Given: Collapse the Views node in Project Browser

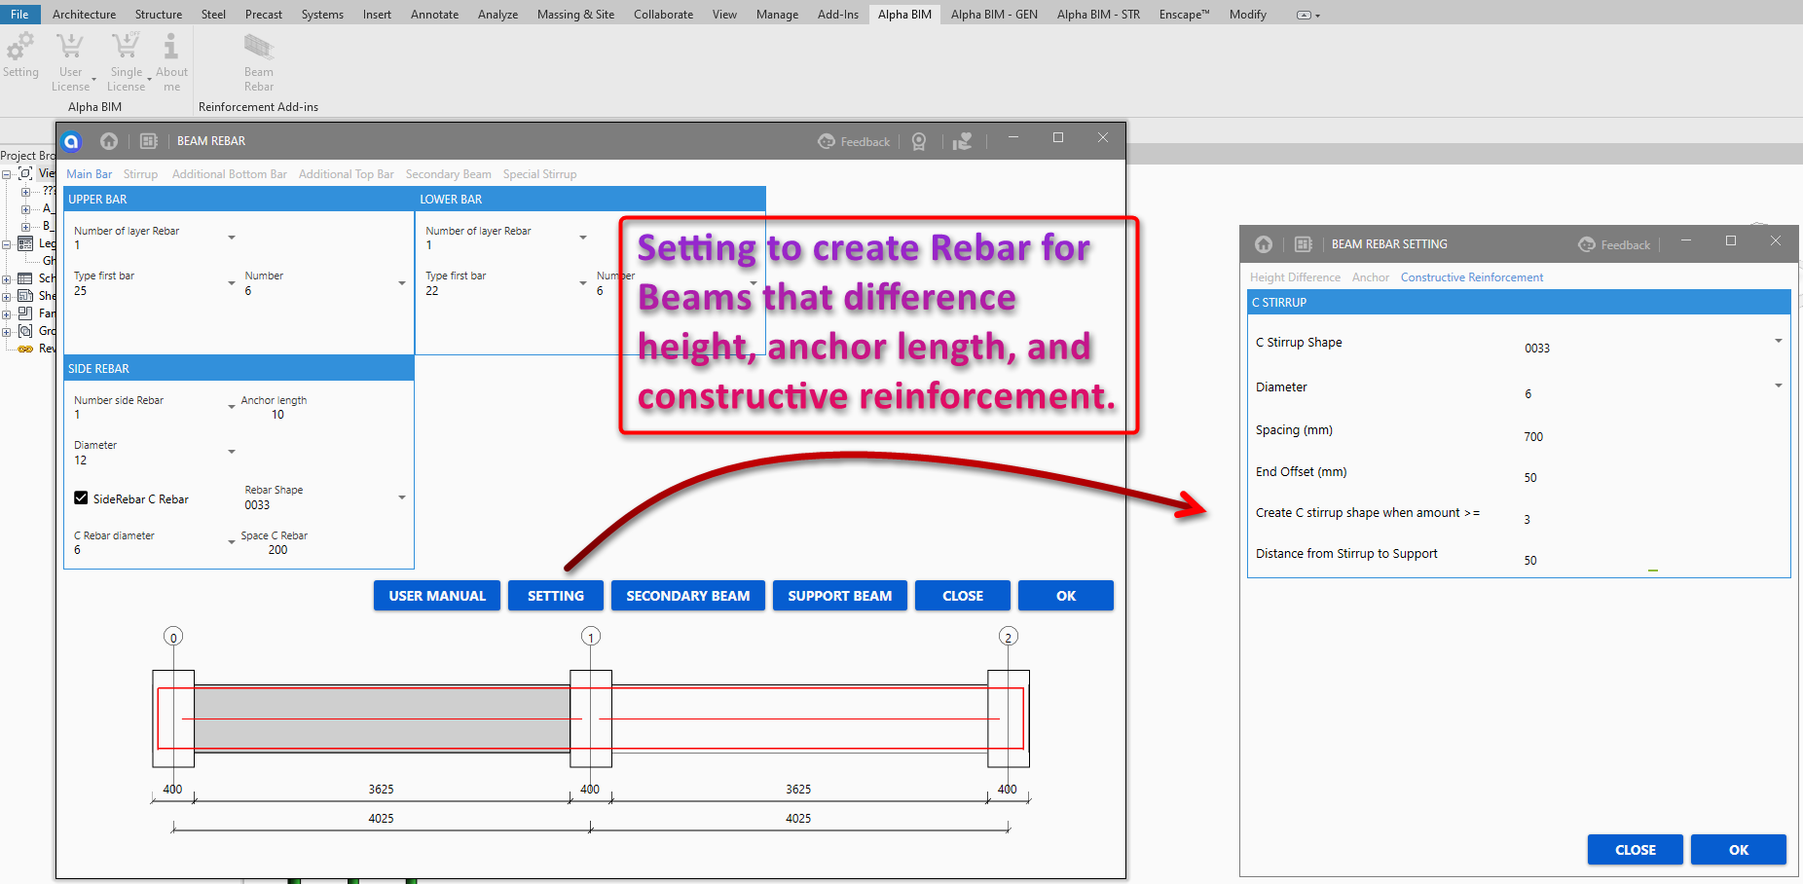Looking at the screenshot, I should point(7,174).
